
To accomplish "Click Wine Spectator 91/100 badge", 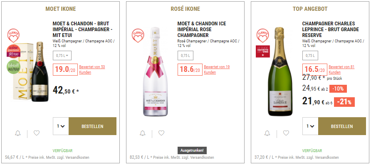I will (x=13, y=51).
